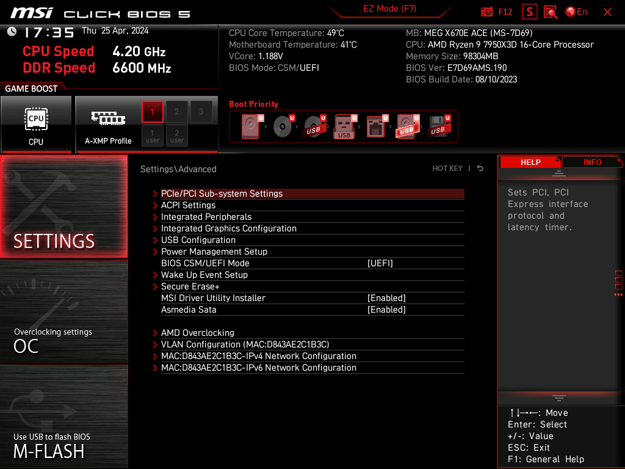Screen dimensions: 625x469
Task: Select A-XMP profile 3
Action: click(201, 112)
